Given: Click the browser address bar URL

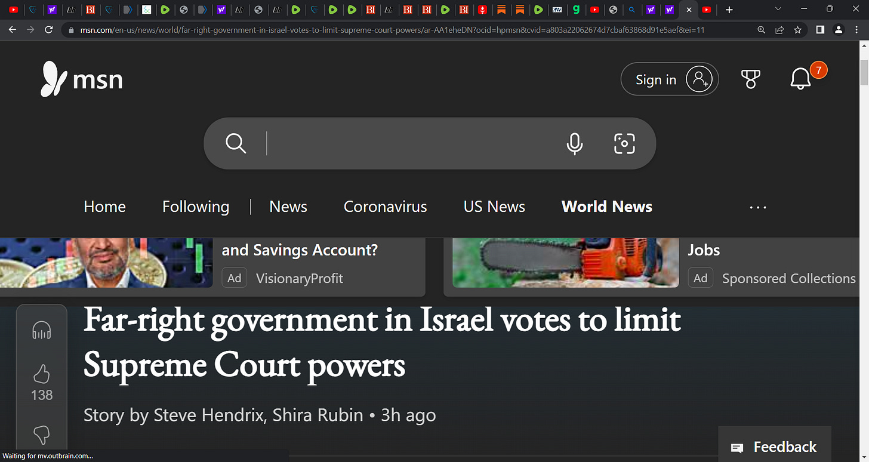Looking at the screenshot, I should pos(392,29).
